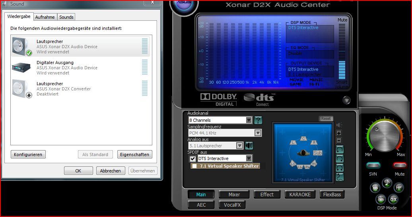
Task: Click the master volume knob
Action: click(x=385, y=136)
